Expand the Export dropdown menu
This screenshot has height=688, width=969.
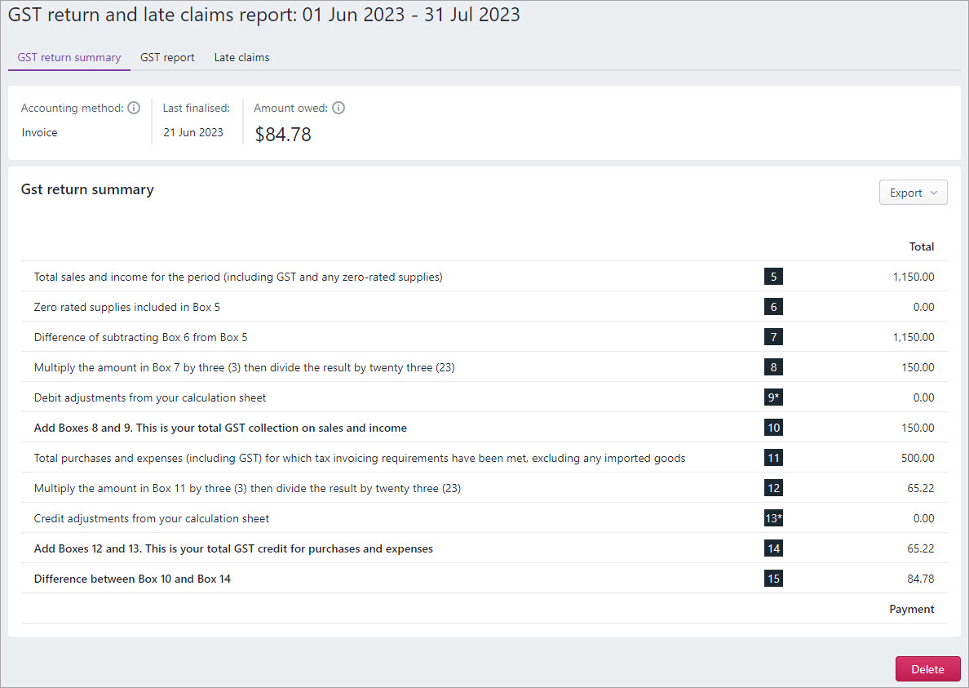(913, 192)
